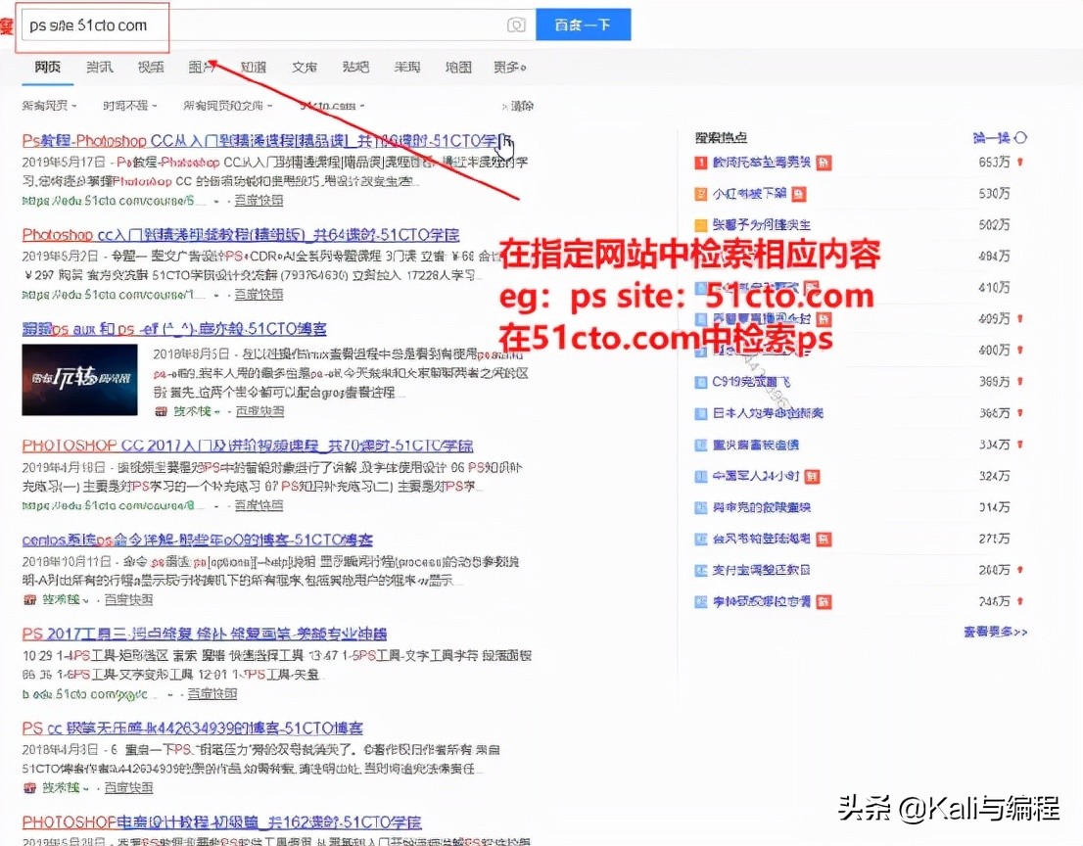Expand the URL arrow under the Ps教程 result
The image size is (1083, 846).
[x=216, y=201]
